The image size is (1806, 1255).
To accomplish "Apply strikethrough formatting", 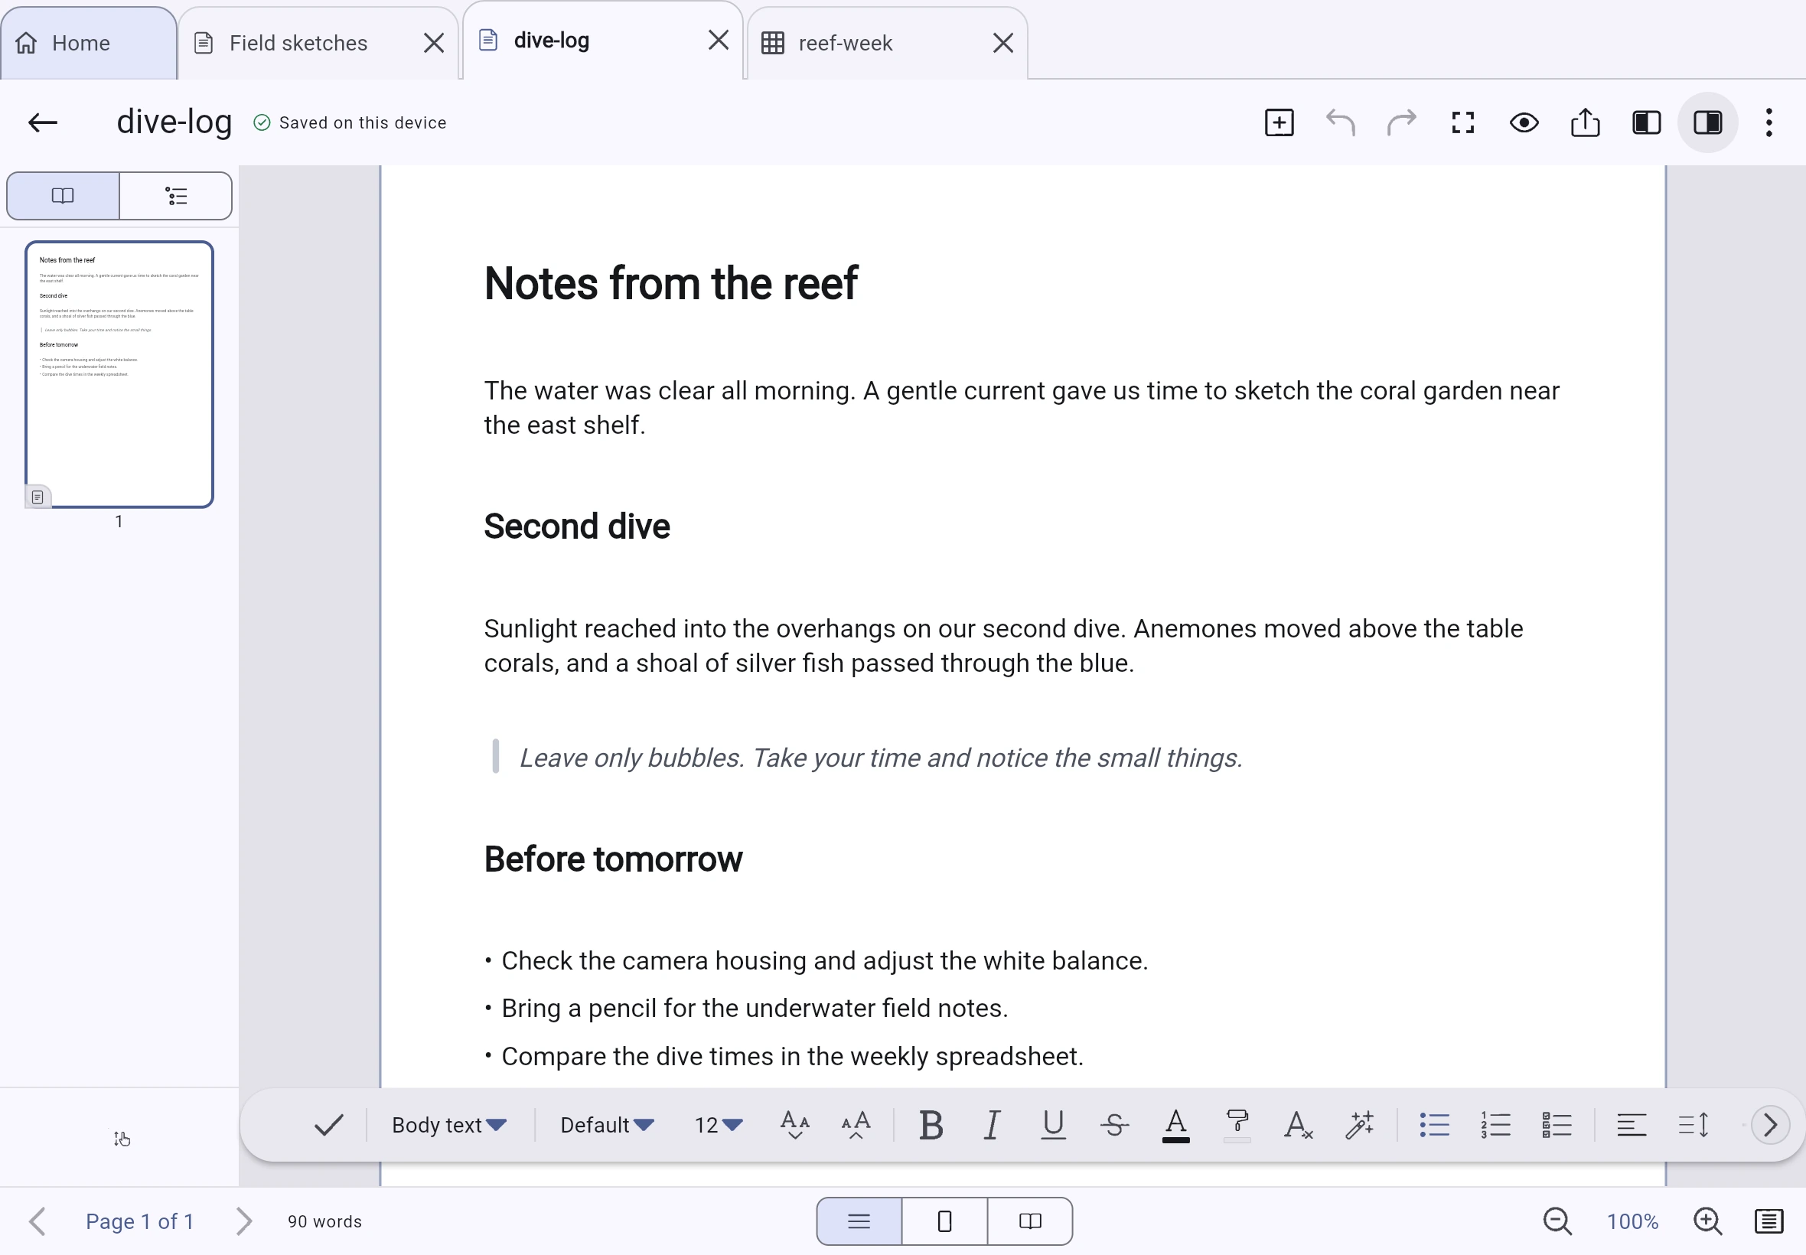I will [1115, 1125].
